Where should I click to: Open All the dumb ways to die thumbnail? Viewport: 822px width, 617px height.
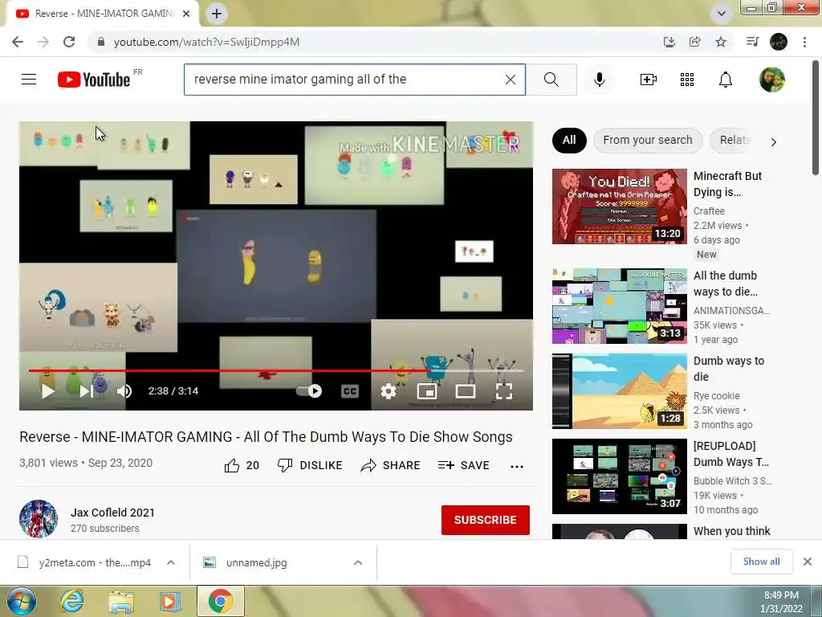pos(619,306)
